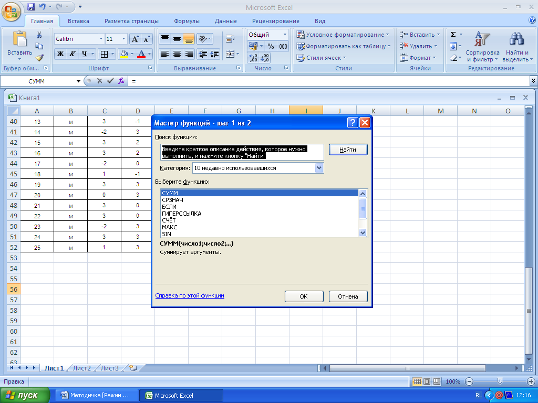Image resolution: width=538 pixels, height=403 pixels.
Task: Align text to middle of cell
Action: tap(177, 39)
